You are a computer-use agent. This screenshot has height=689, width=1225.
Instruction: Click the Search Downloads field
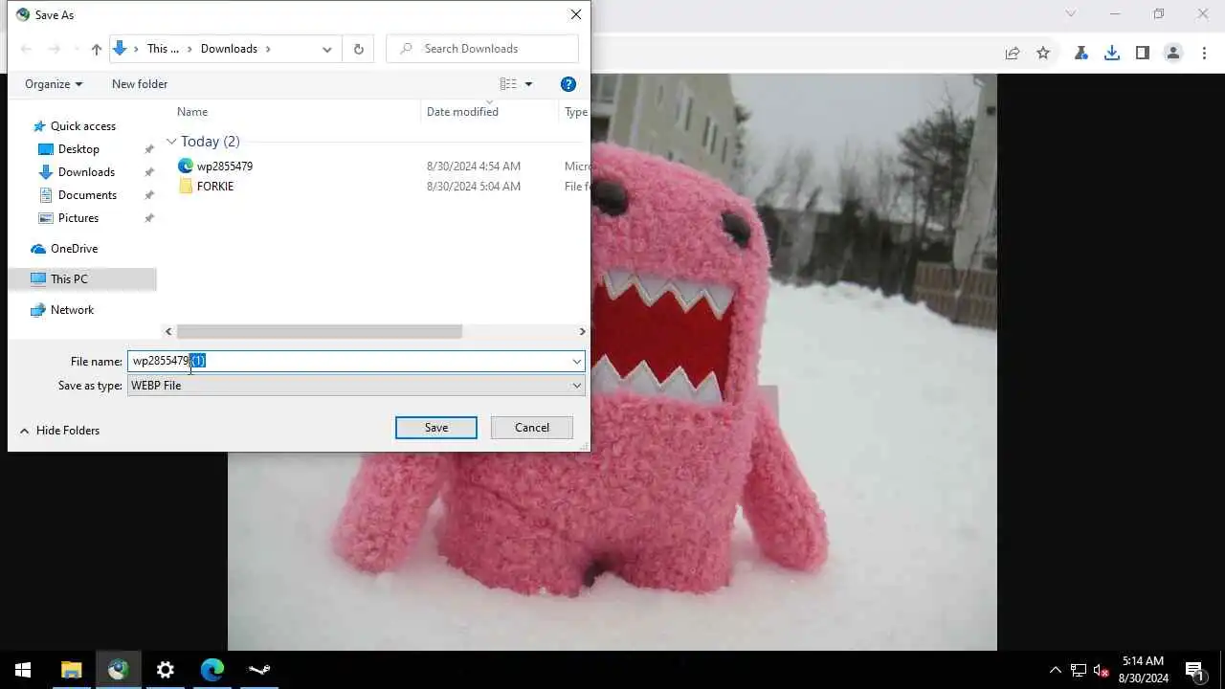point(482,49)
